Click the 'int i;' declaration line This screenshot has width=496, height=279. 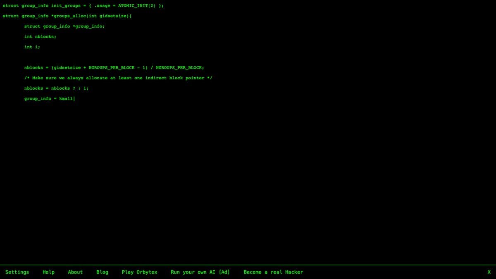tap(32, 47)
